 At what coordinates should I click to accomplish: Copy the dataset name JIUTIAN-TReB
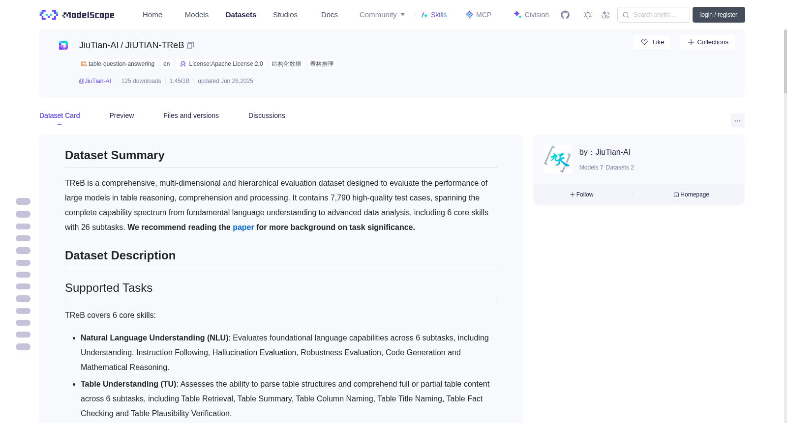tap(190, 45)
